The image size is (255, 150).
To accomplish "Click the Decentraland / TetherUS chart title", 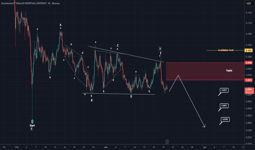I will [x=30, y=3].
